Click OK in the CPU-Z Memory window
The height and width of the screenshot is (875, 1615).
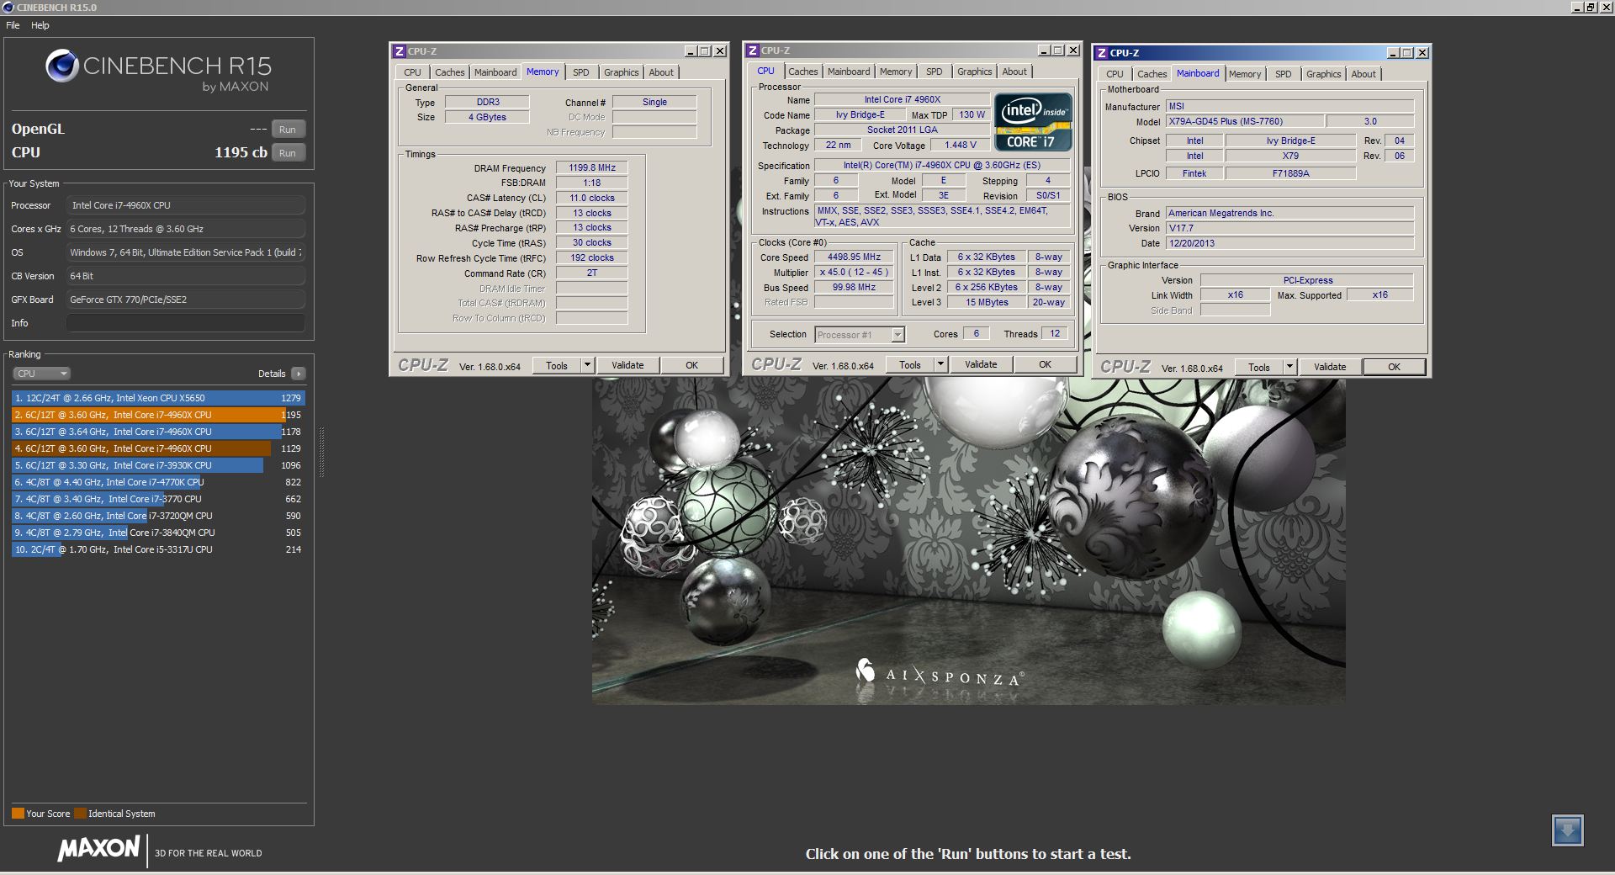[x=691, y=365]
